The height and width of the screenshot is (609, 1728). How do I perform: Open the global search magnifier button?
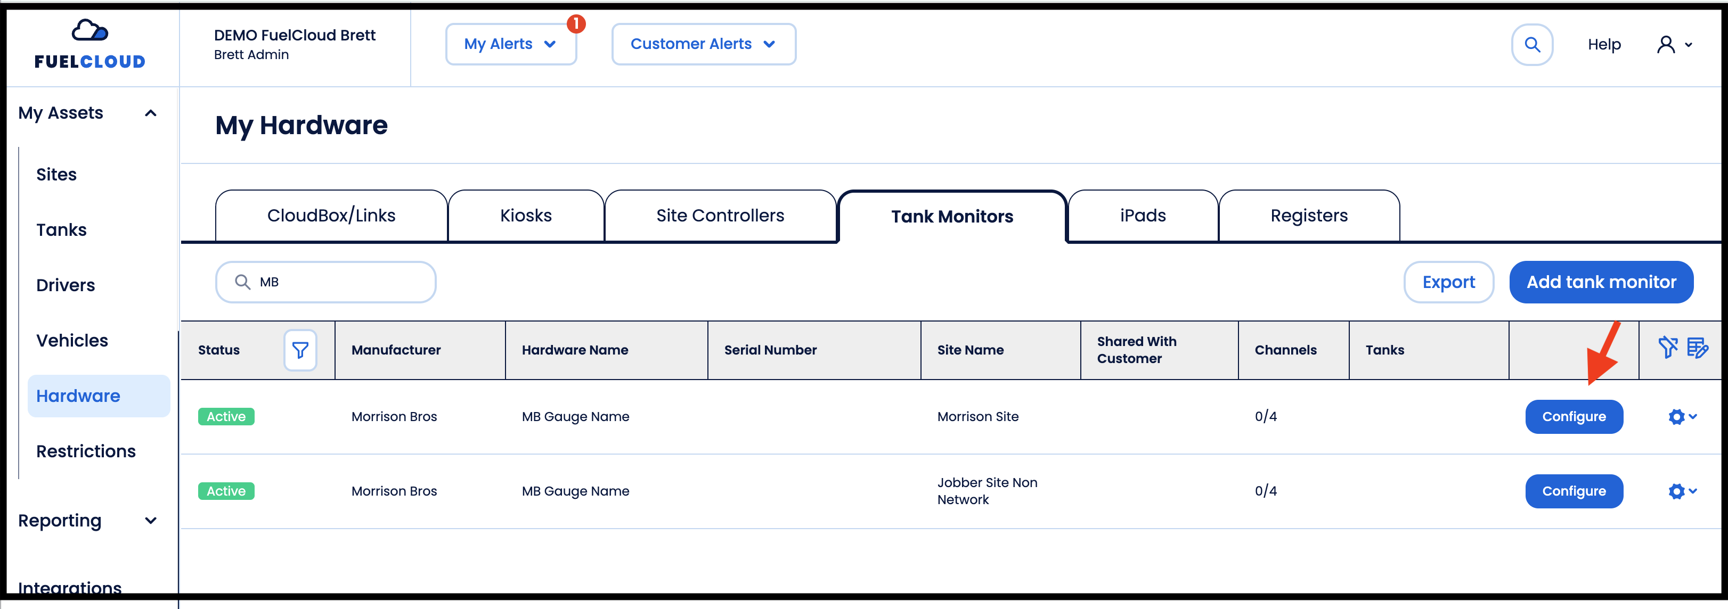pos(1532,44)
